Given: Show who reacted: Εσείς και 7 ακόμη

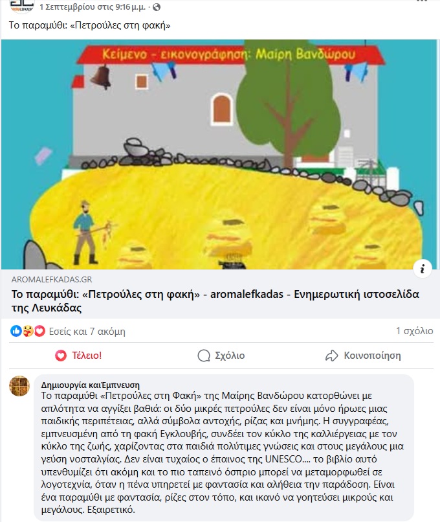Looking at the screenshot, I should 87,332.
